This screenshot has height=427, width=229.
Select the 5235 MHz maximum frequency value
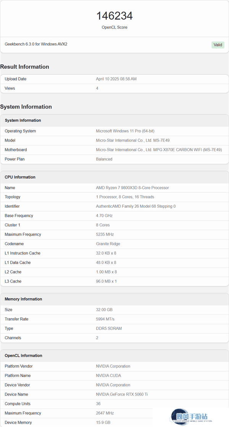point(105,235)
